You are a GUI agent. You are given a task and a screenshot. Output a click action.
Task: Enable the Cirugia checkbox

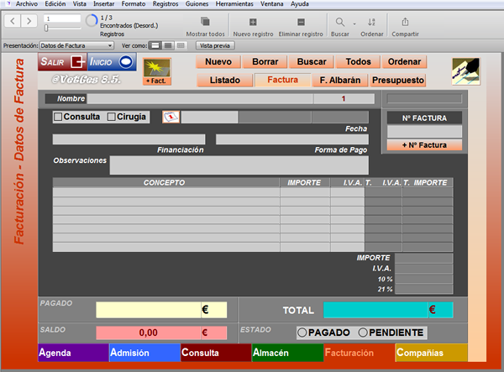pyautogui.click(x=111, y=117)
